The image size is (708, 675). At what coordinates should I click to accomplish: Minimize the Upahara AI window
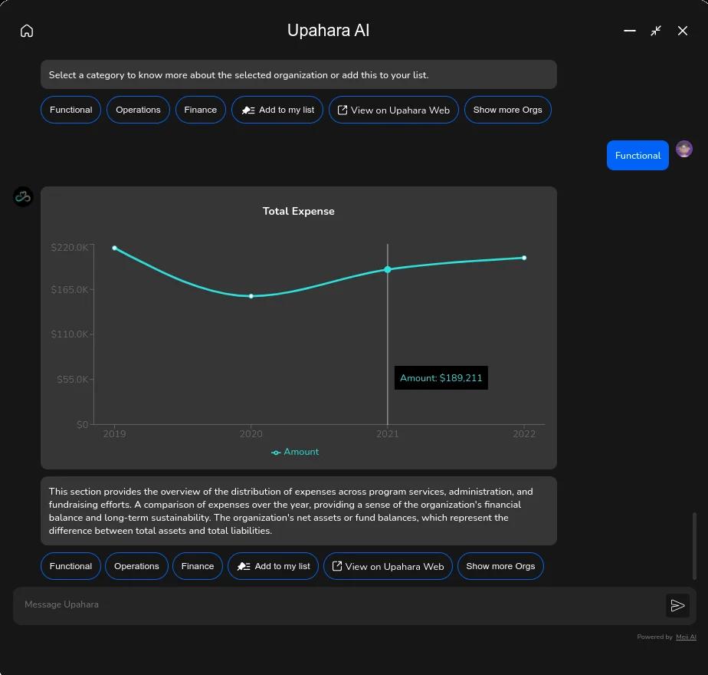(x=630, y=31)
